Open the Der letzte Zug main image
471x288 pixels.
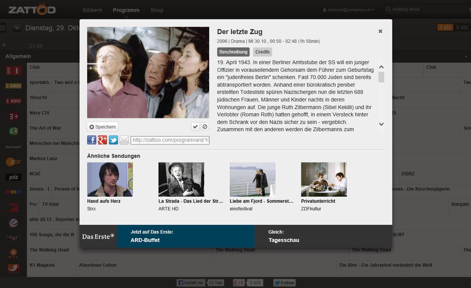(148, 72)
